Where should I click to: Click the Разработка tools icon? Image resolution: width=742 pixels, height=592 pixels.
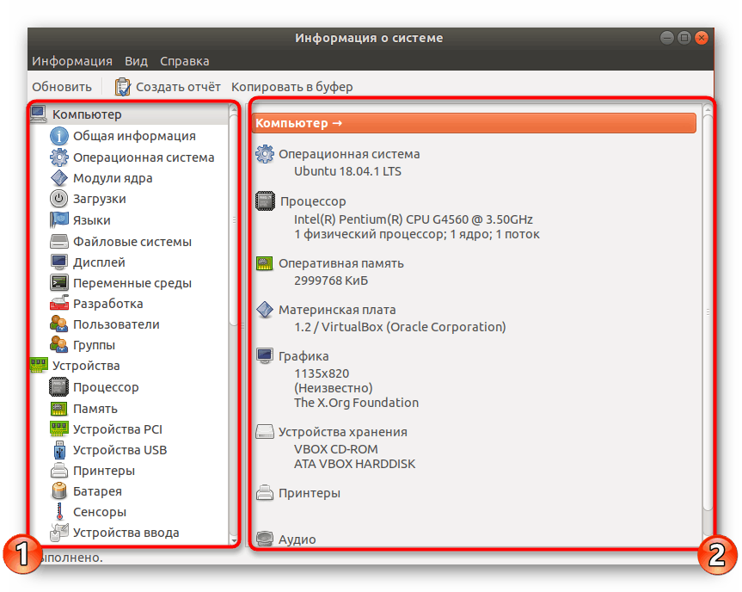[59, 304]
